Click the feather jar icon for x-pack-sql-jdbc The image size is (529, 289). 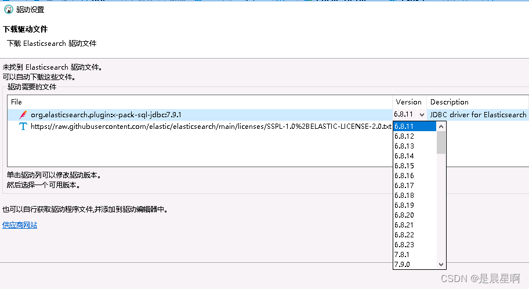[x=23, y=115]
